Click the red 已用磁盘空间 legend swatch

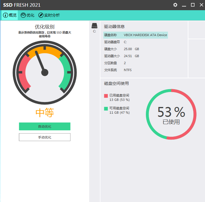click(106, 96)
